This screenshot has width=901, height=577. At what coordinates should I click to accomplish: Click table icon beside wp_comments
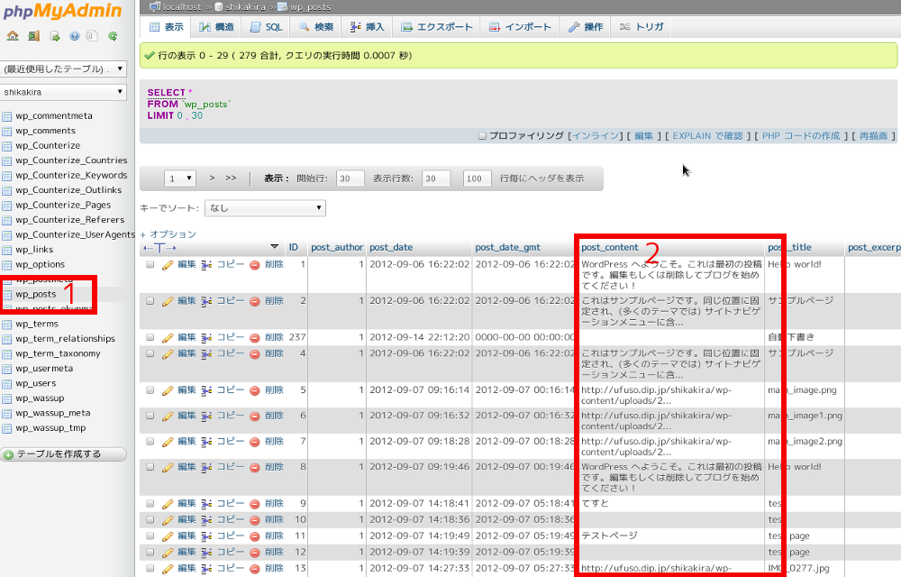pos(7,132)
